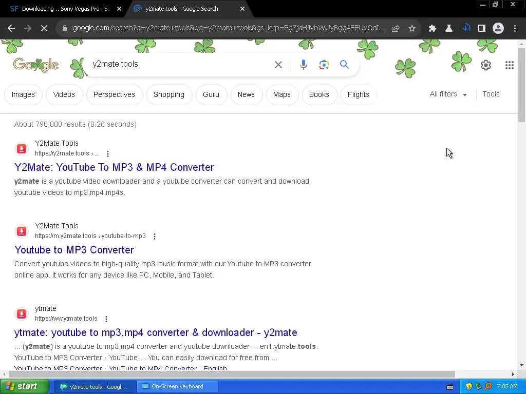Click the magnifier search button
The height and width of the screenshot is (394, 526).
tap(344, 64)
